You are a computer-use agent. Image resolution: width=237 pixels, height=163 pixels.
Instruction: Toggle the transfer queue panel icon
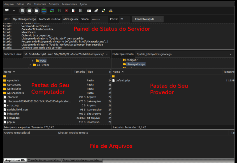[44, 11]
